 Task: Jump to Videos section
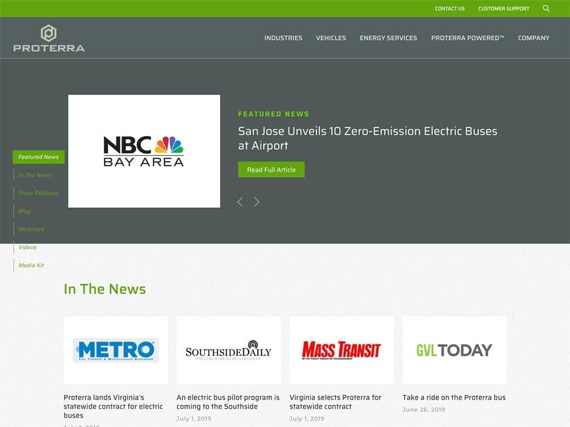[27, 247]
